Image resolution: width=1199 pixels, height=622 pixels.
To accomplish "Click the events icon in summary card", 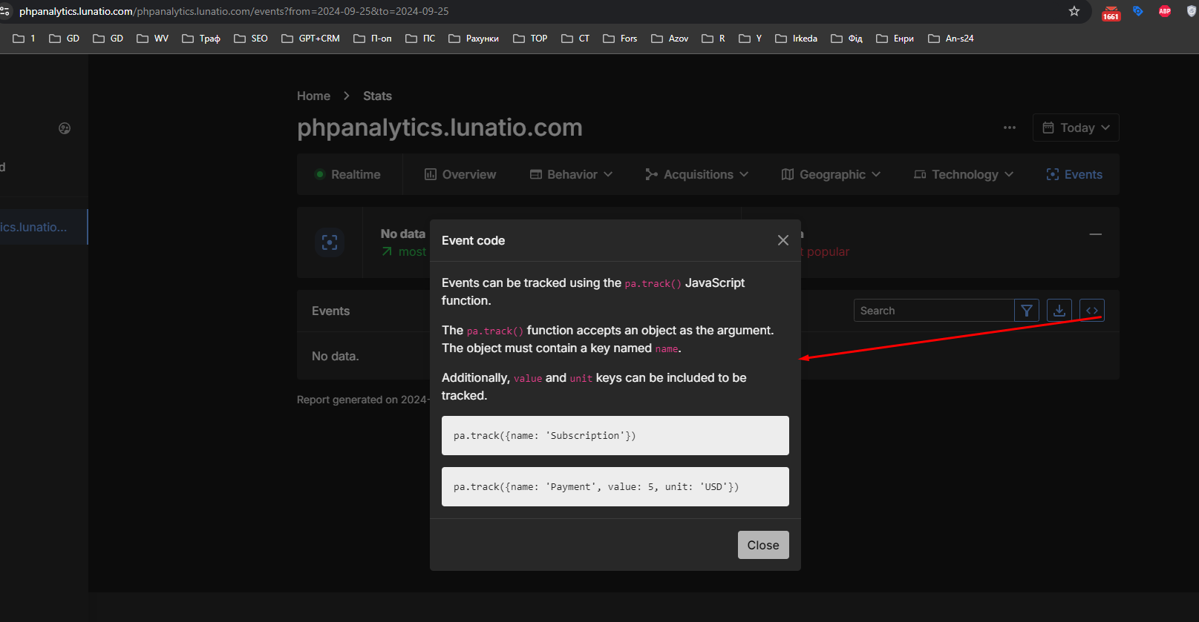I will coord(330,242).
